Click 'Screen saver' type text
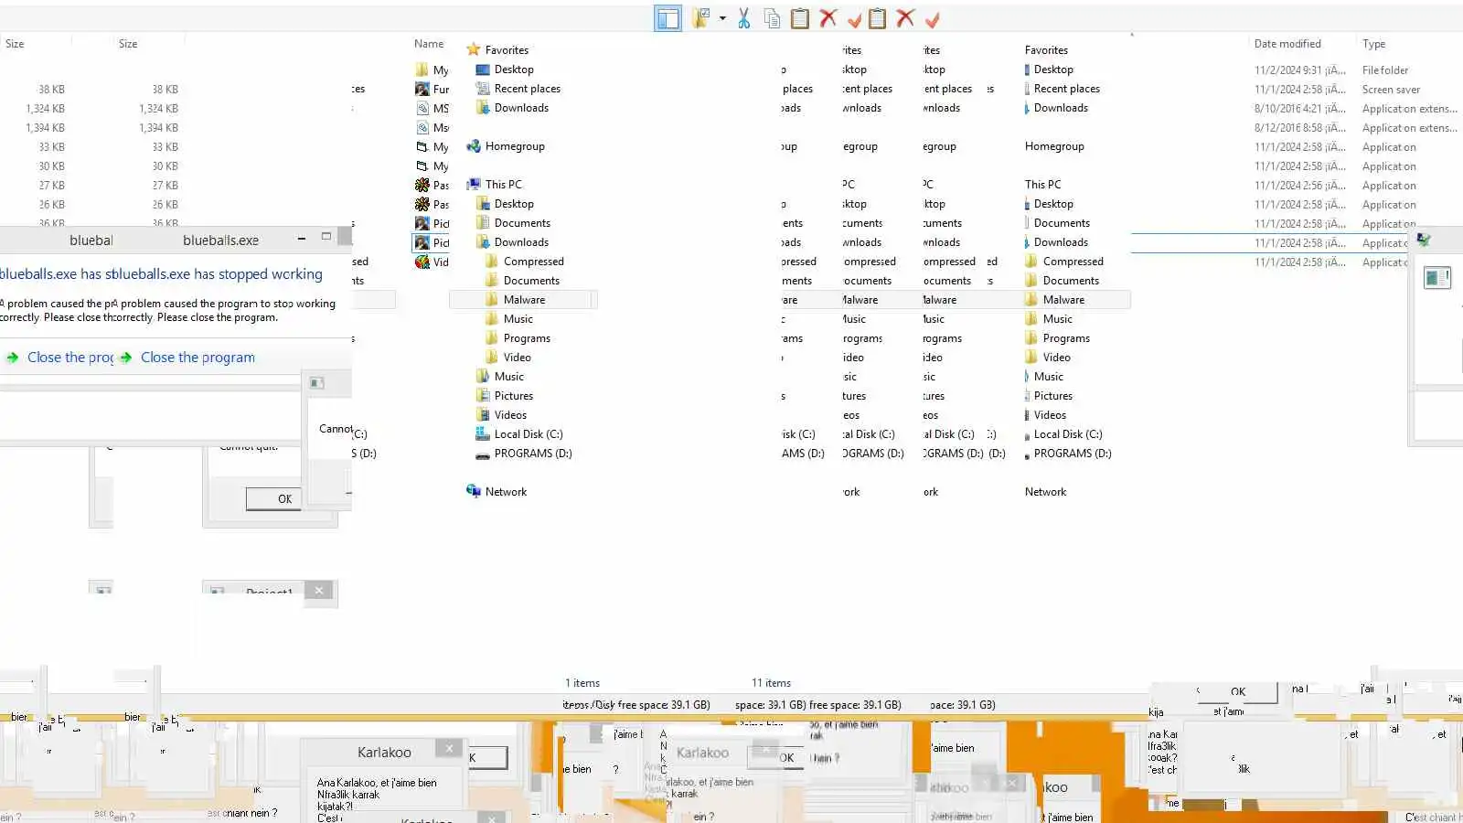Screen dimensions: 1463x823 click(1390, 90)
